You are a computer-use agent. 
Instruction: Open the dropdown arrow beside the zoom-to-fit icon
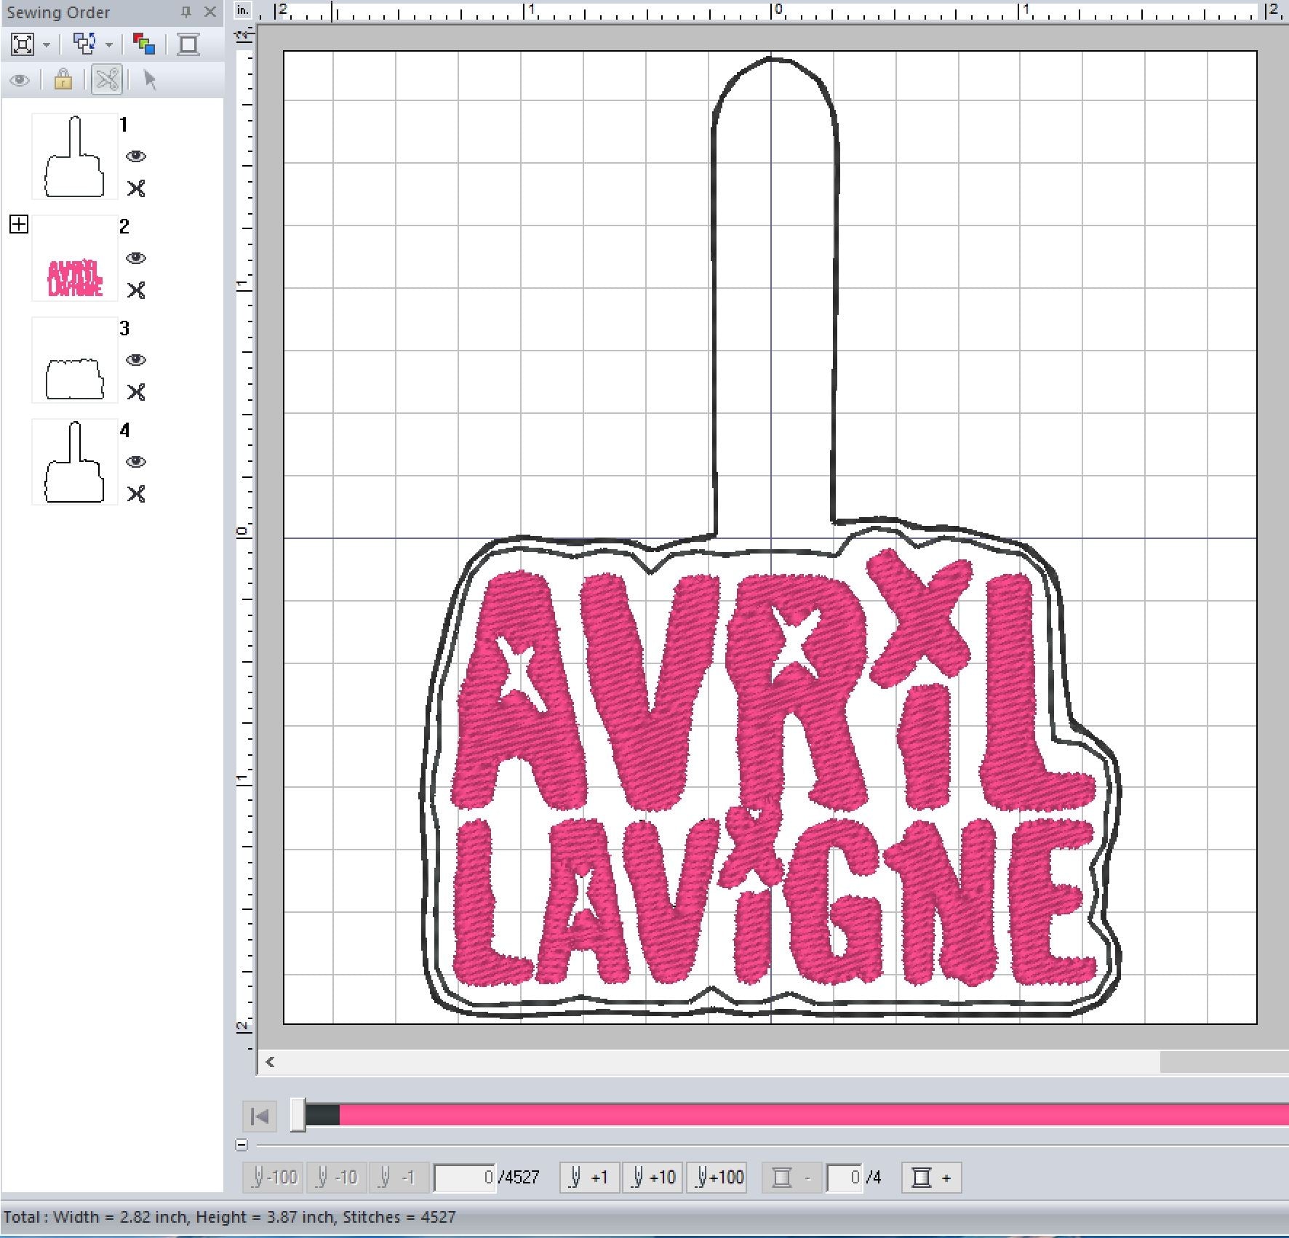click(x=47, y=45)
